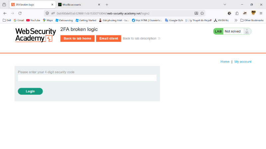The width and height of the screenshot is (266, 149).
Task: Go forward to next page
Action: [x=12, y=13]
